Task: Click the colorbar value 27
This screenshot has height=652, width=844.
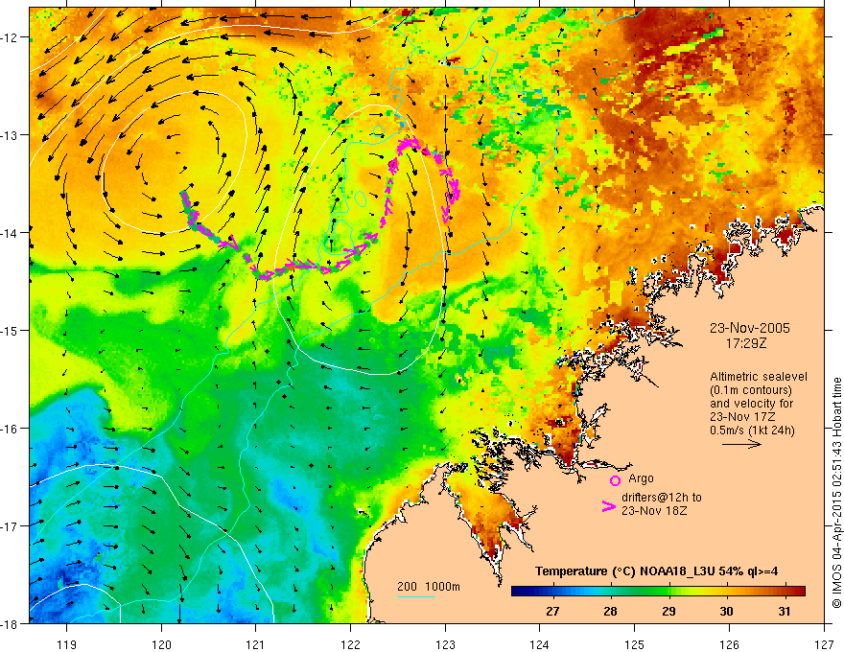Action: click(x=552, y=611)
